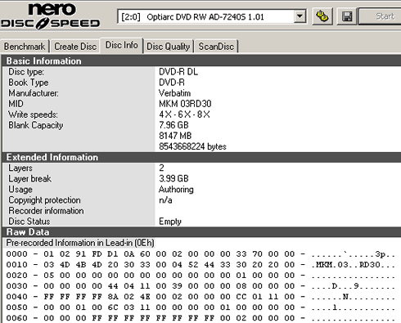Select the raw data row starting 0020

(200, 276)
